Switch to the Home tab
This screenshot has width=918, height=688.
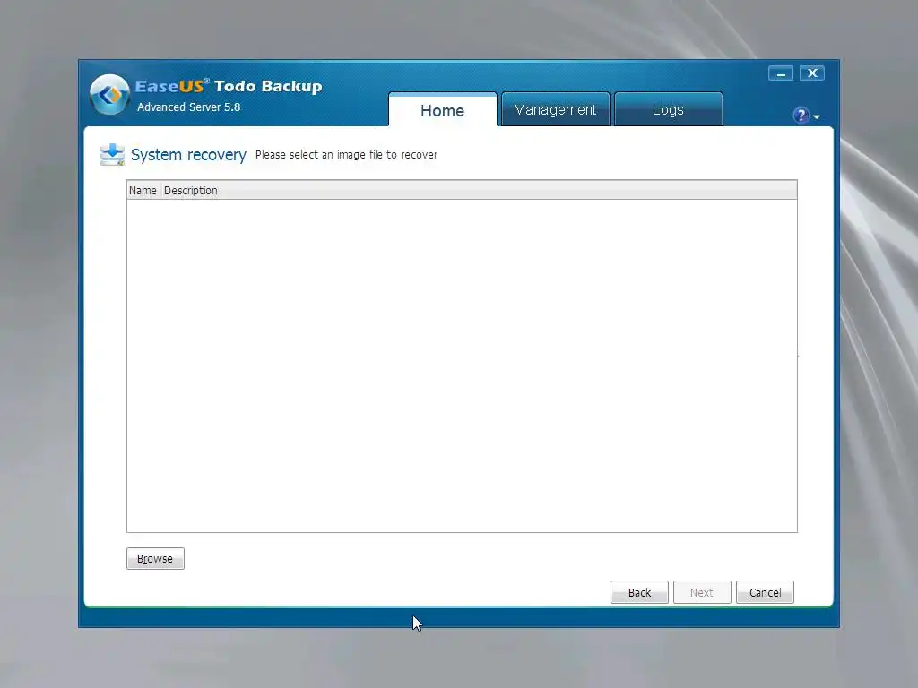click(x=443, y=110)
